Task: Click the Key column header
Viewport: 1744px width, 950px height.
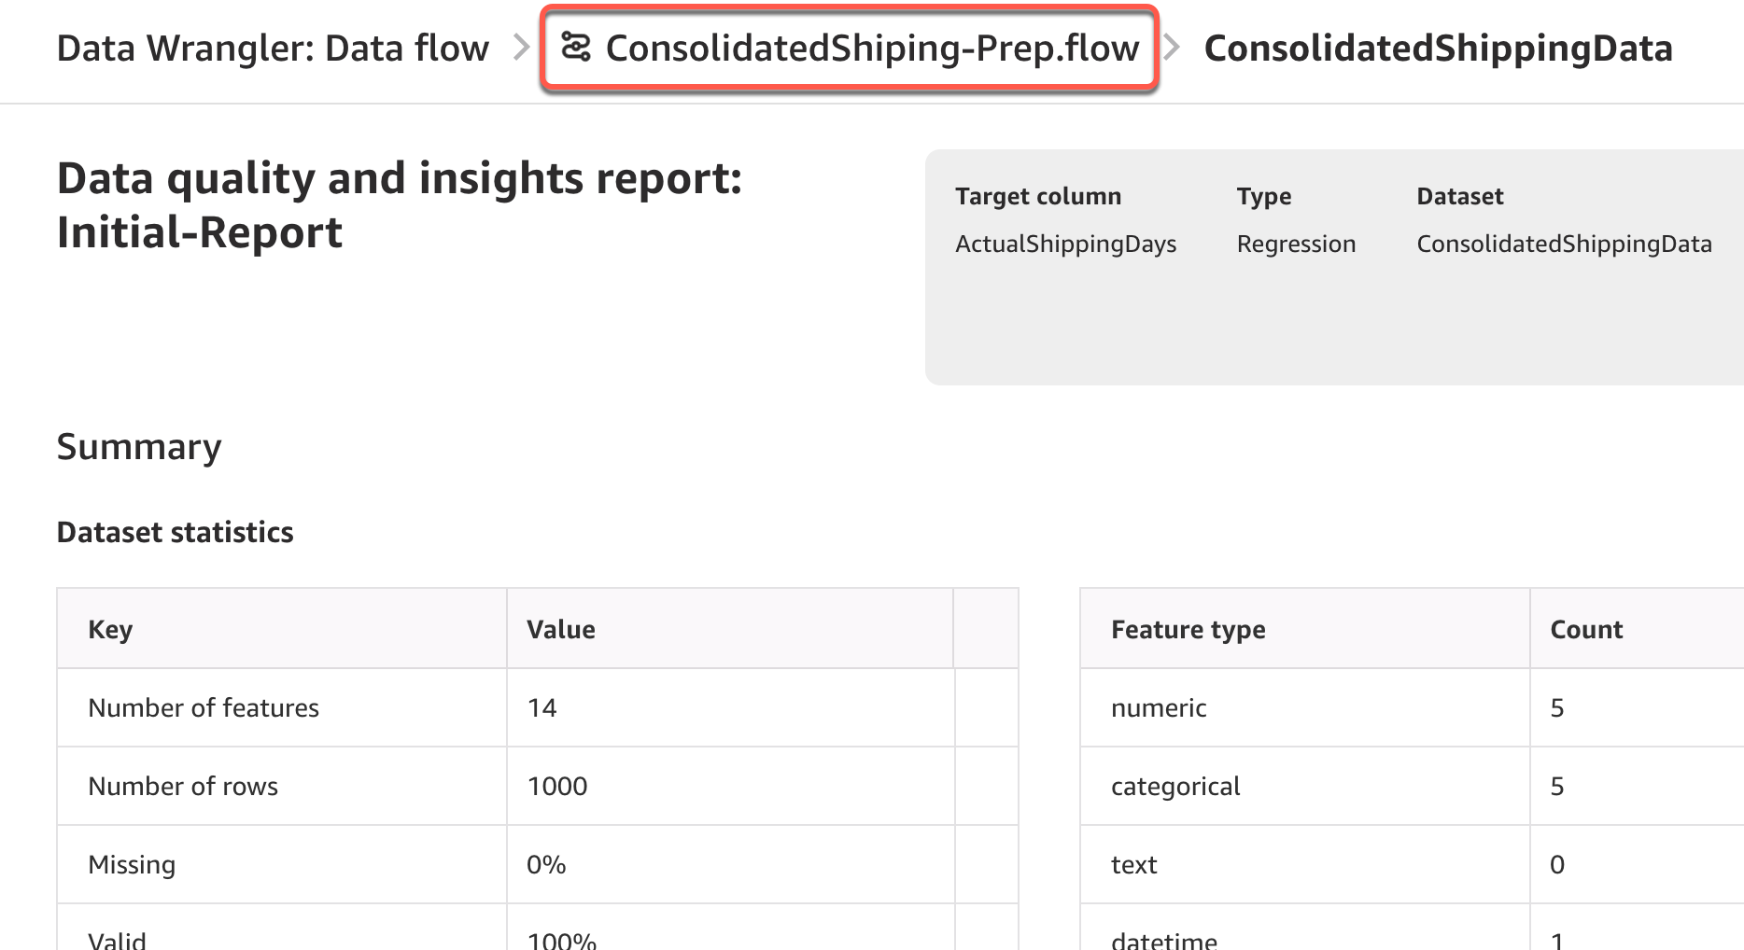Action: tap(110, 629)
